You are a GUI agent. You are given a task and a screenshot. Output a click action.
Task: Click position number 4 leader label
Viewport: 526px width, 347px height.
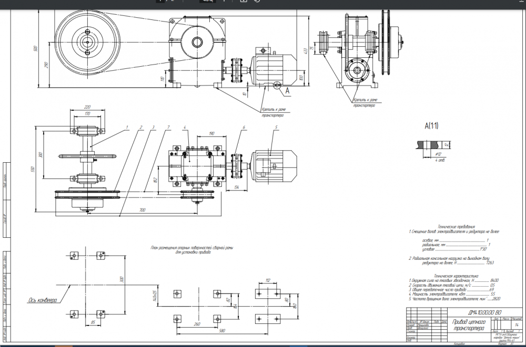(x=185, y=127)
